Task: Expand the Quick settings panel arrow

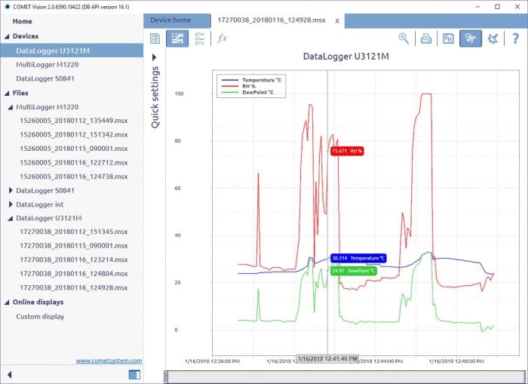Action: 155,57
